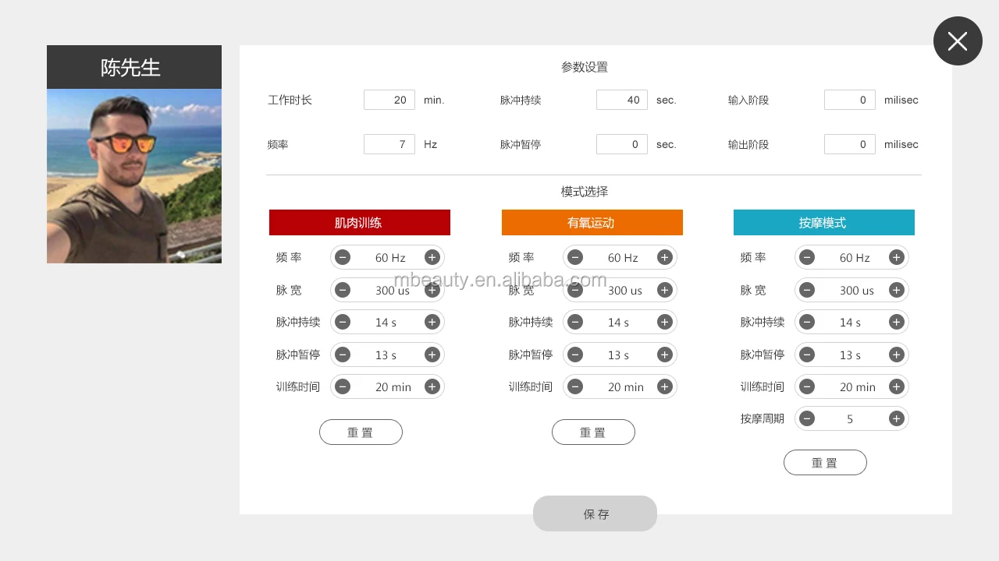Open the user profile photo
Screen dimensions: 999x561
(134, 176)
